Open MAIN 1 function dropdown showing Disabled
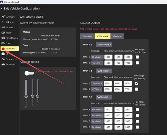The height and width of the screenshot is (135, 167). [97, 57]
